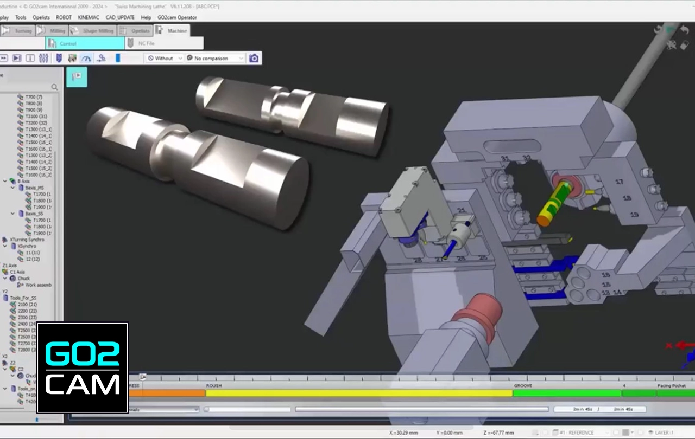The image size is (695, 439).
Task: Select the Machine tab
Action: point(172,31)
